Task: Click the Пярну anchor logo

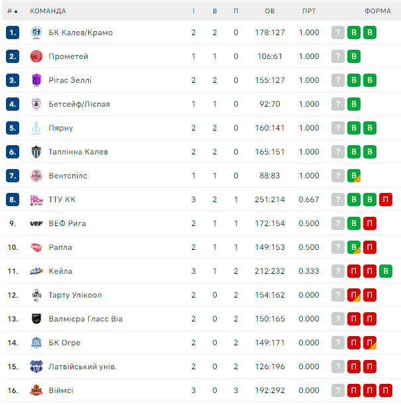Action: pos(36,128)
